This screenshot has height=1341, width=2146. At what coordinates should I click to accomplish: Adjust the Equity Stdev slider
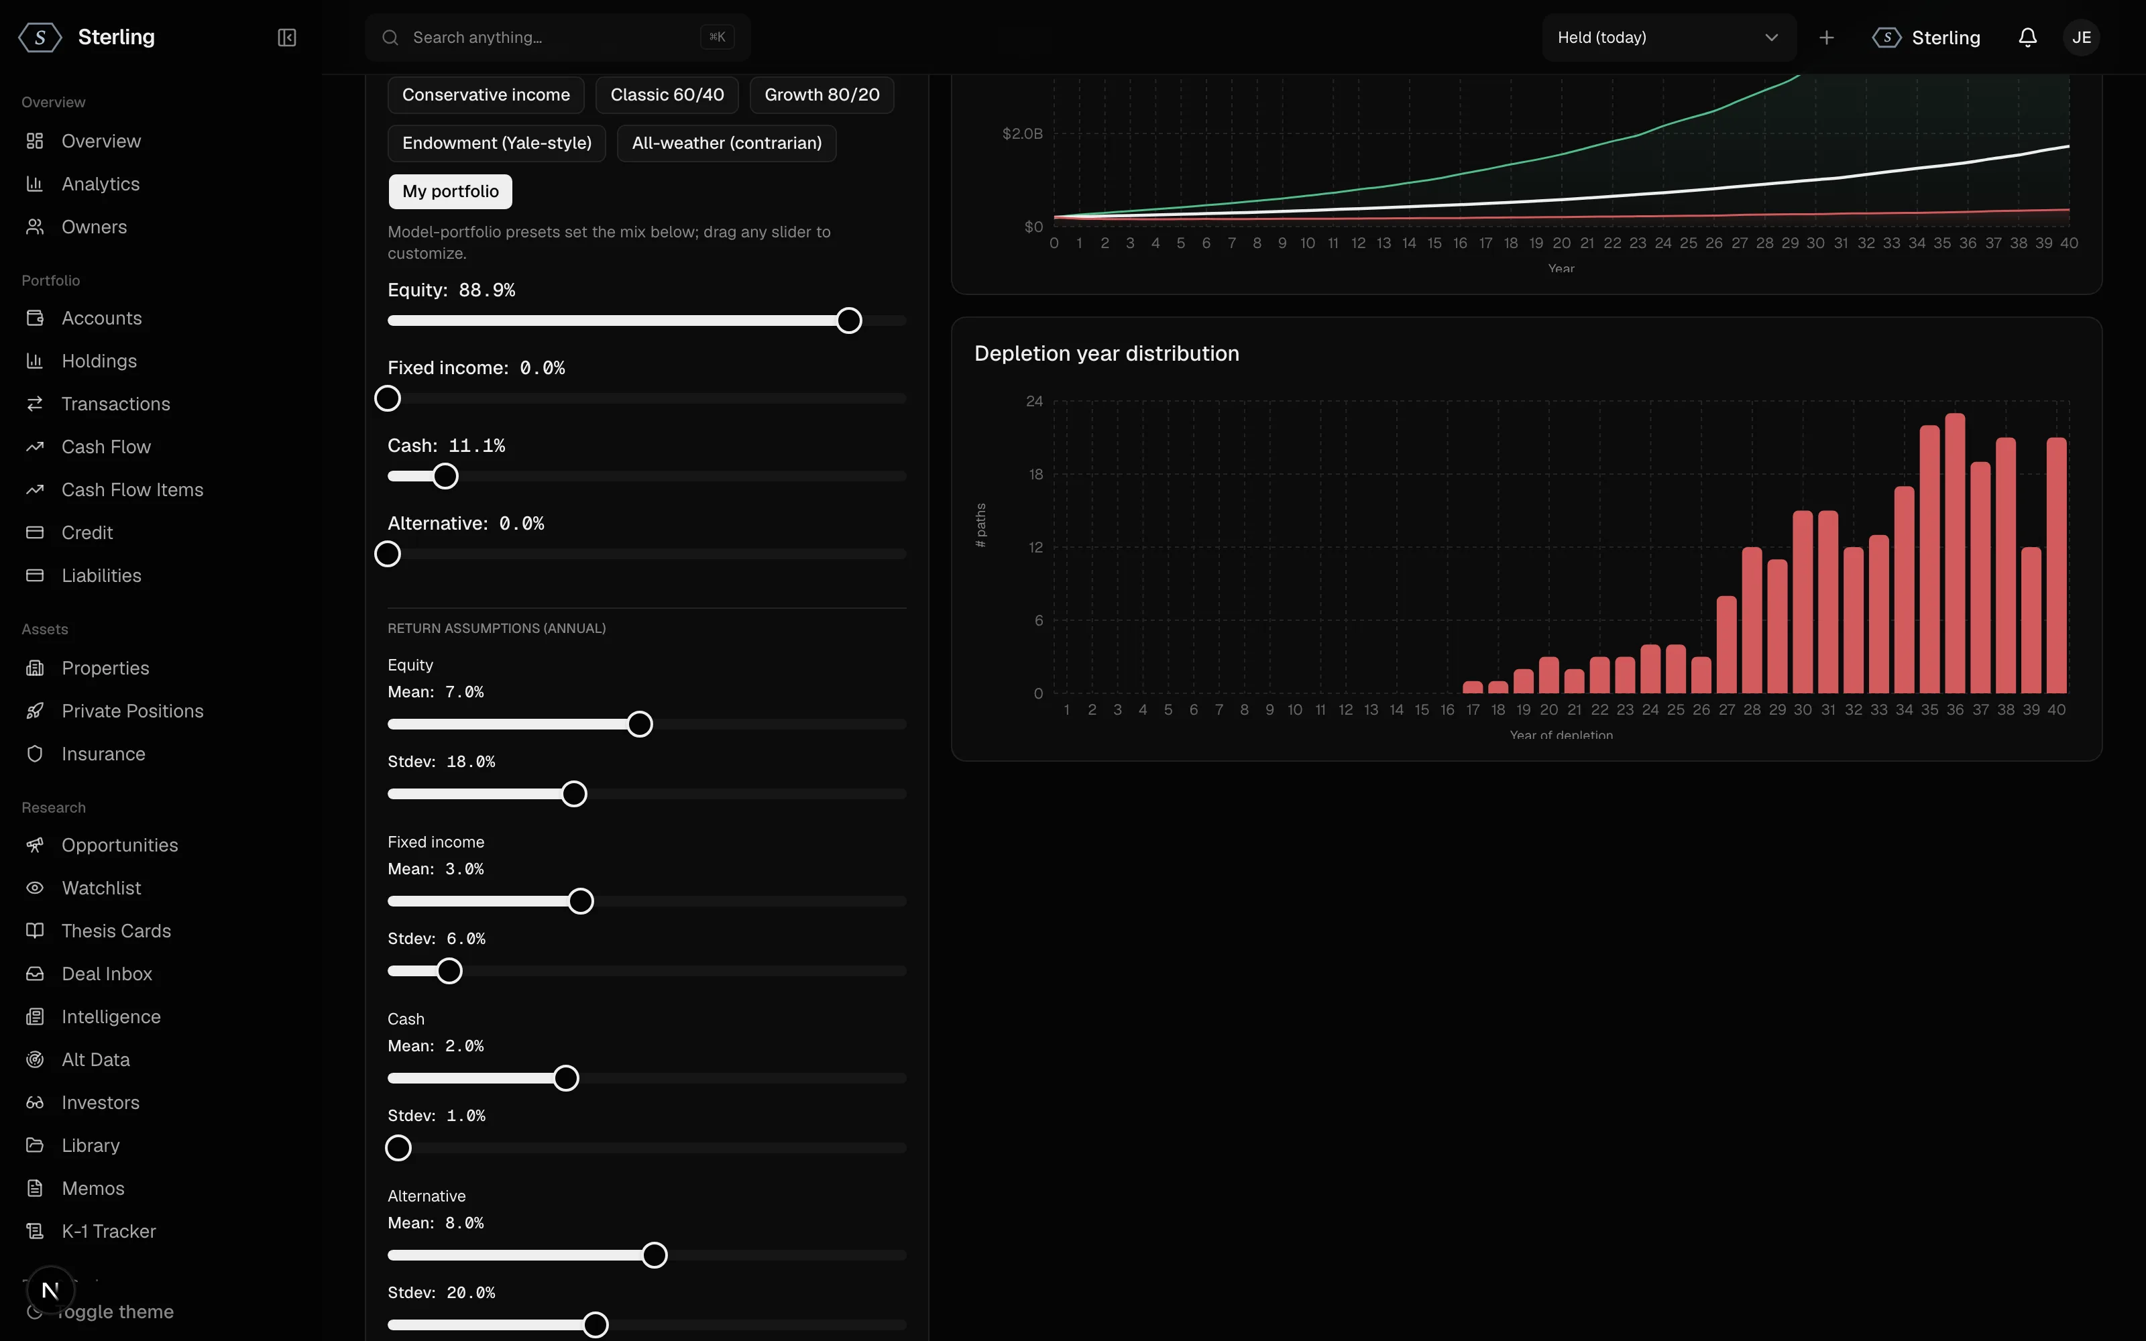point(574,794)
